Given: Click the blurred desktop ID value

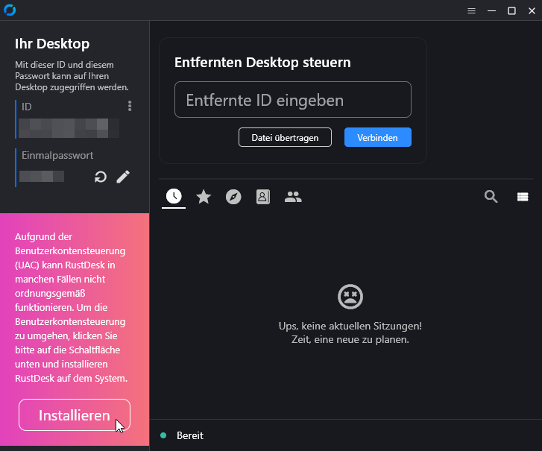Looking at the screenshot, I should coord(68,127).
